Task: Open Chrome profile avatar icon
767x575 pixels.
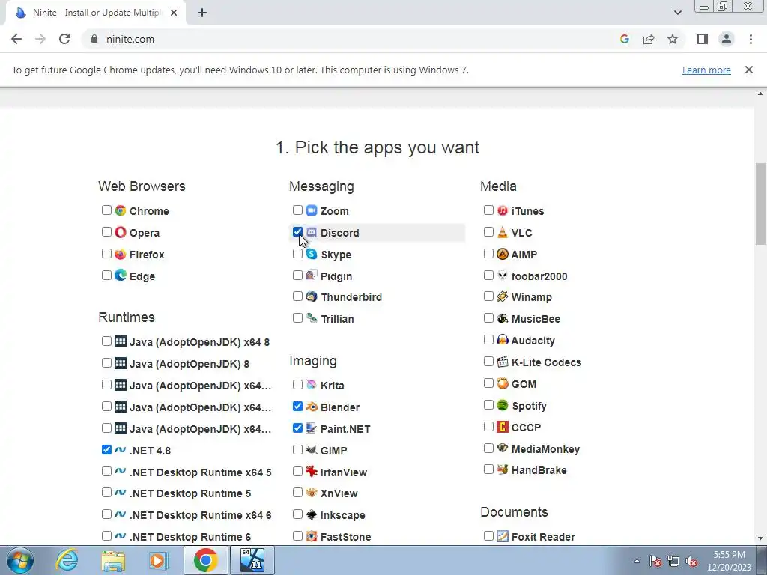Action: pos(727,39)
